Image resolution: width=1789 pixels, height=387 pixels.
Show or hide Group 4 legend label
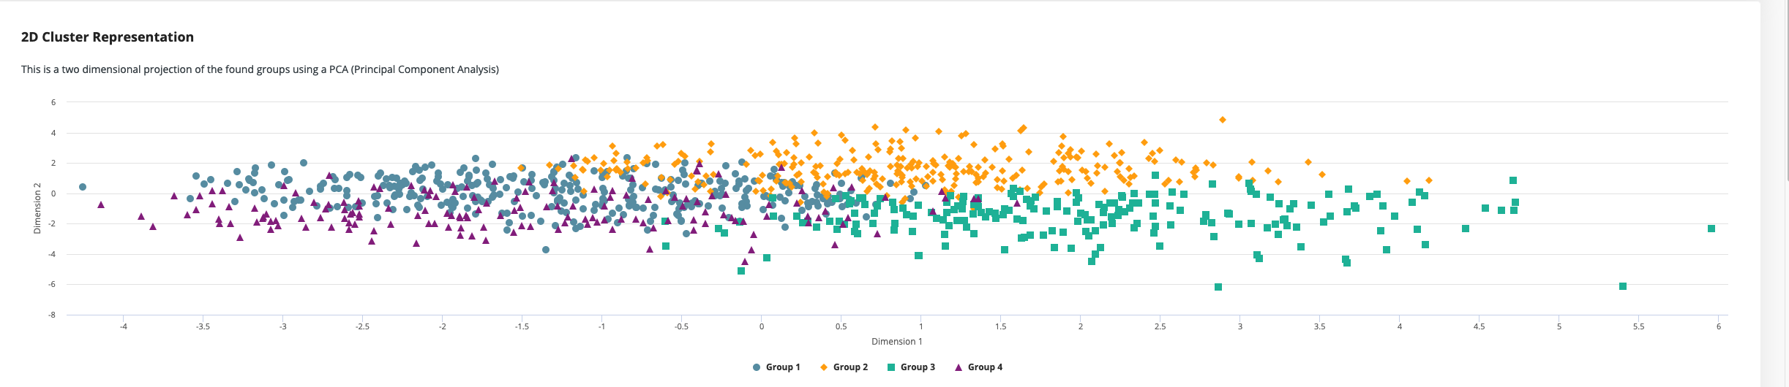(x=985, y=367)
